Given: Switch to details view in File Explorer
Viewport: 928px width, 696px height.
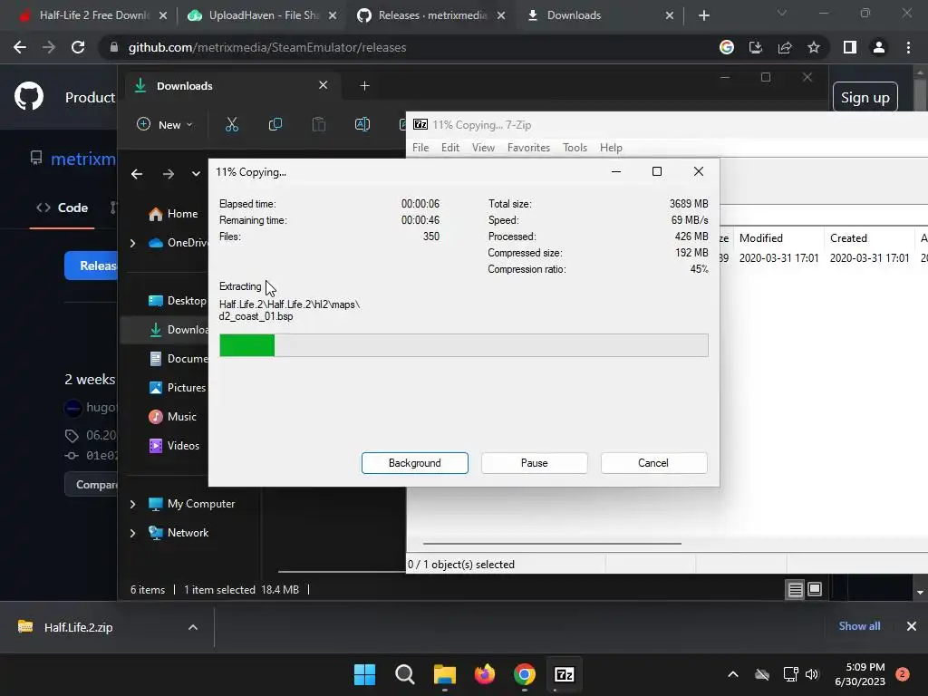Looking at the screenshot, I should pyautogui.click(x=796, y=589).
